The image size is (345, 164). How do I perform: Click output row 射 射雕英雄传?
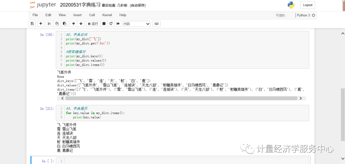tap(68, 142)
